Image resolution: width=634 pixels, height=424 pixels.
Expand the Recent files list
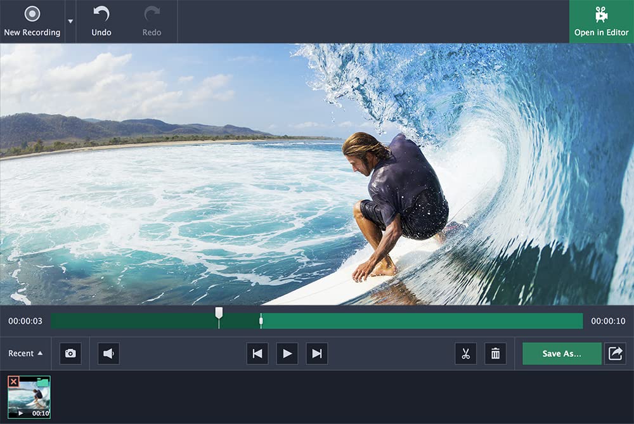pos(25,353)
